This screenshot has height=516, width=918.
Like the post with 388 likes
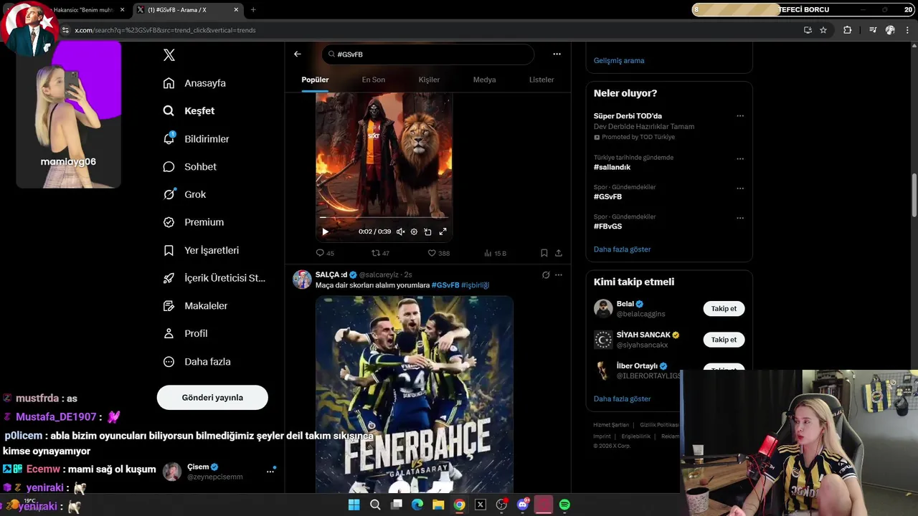pos(438,253)
